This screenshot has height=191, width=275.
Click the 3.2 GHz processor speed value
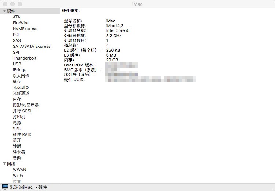pos(114,36)
